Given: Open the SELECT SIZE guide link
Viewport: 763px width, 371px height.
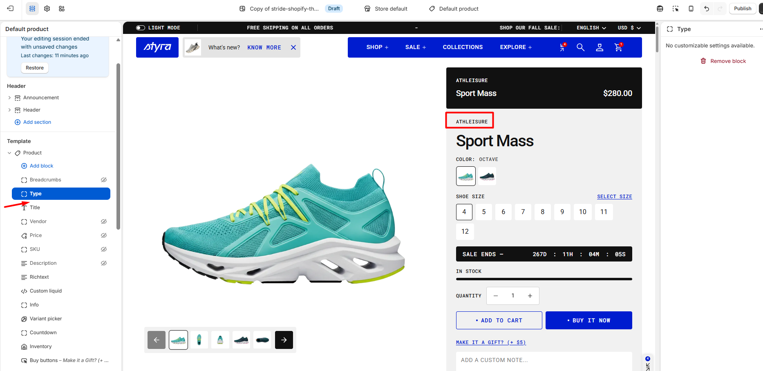Looking at the screenshot, I should click(x=615, y=197).
